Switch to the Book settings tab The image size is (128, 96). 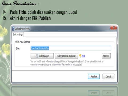click(x=18, y=34)
